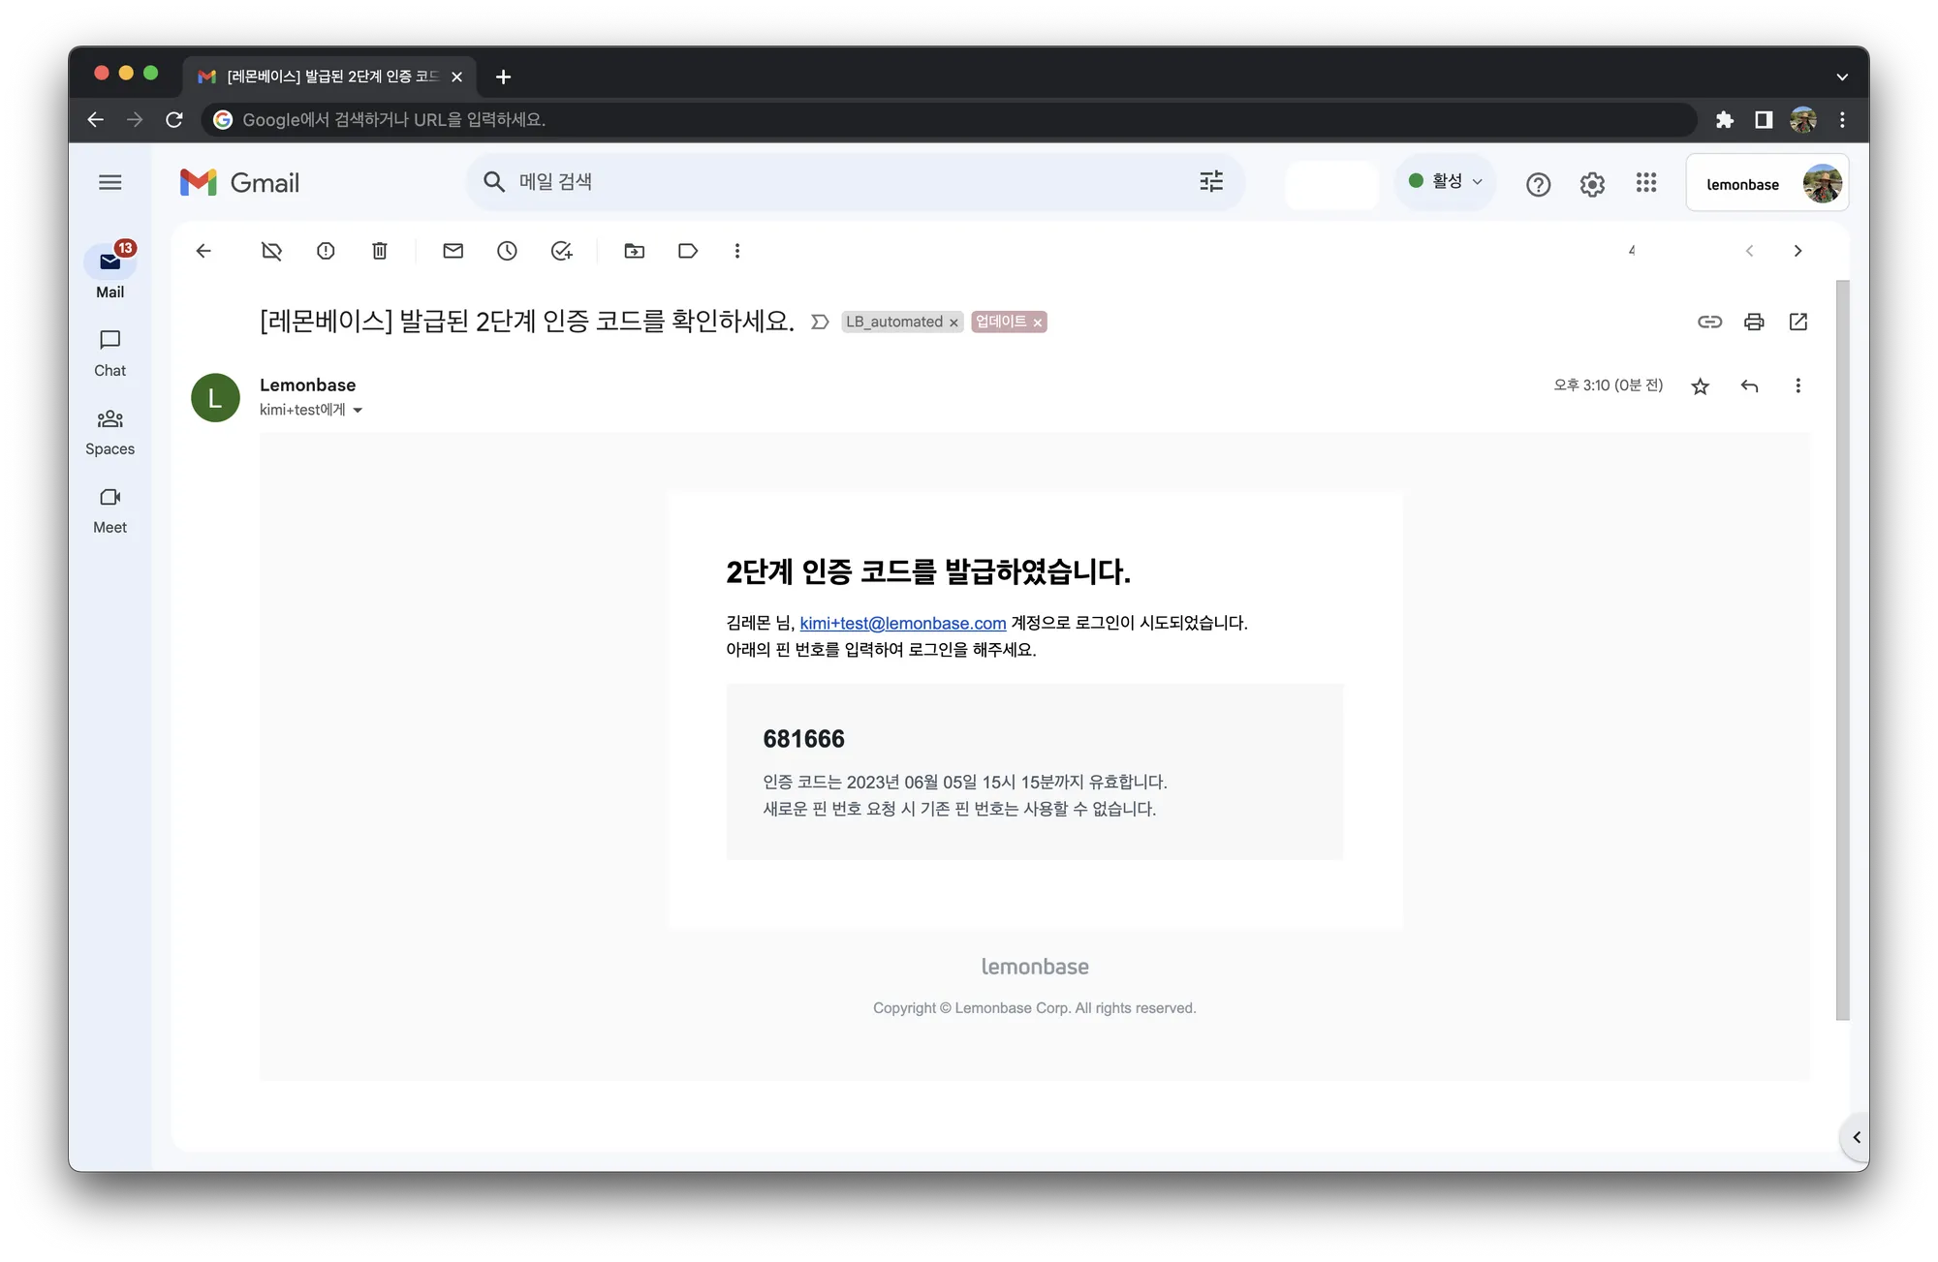The image size is (1938, 1262).
Task: Select the Mail section with 13 badge
Action: coord(109,271)
